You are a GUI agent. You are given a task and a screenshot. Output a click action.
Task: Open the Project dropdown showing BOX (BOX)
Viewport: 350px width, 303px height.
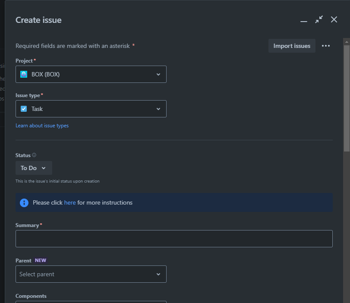[x=91, y=74]
